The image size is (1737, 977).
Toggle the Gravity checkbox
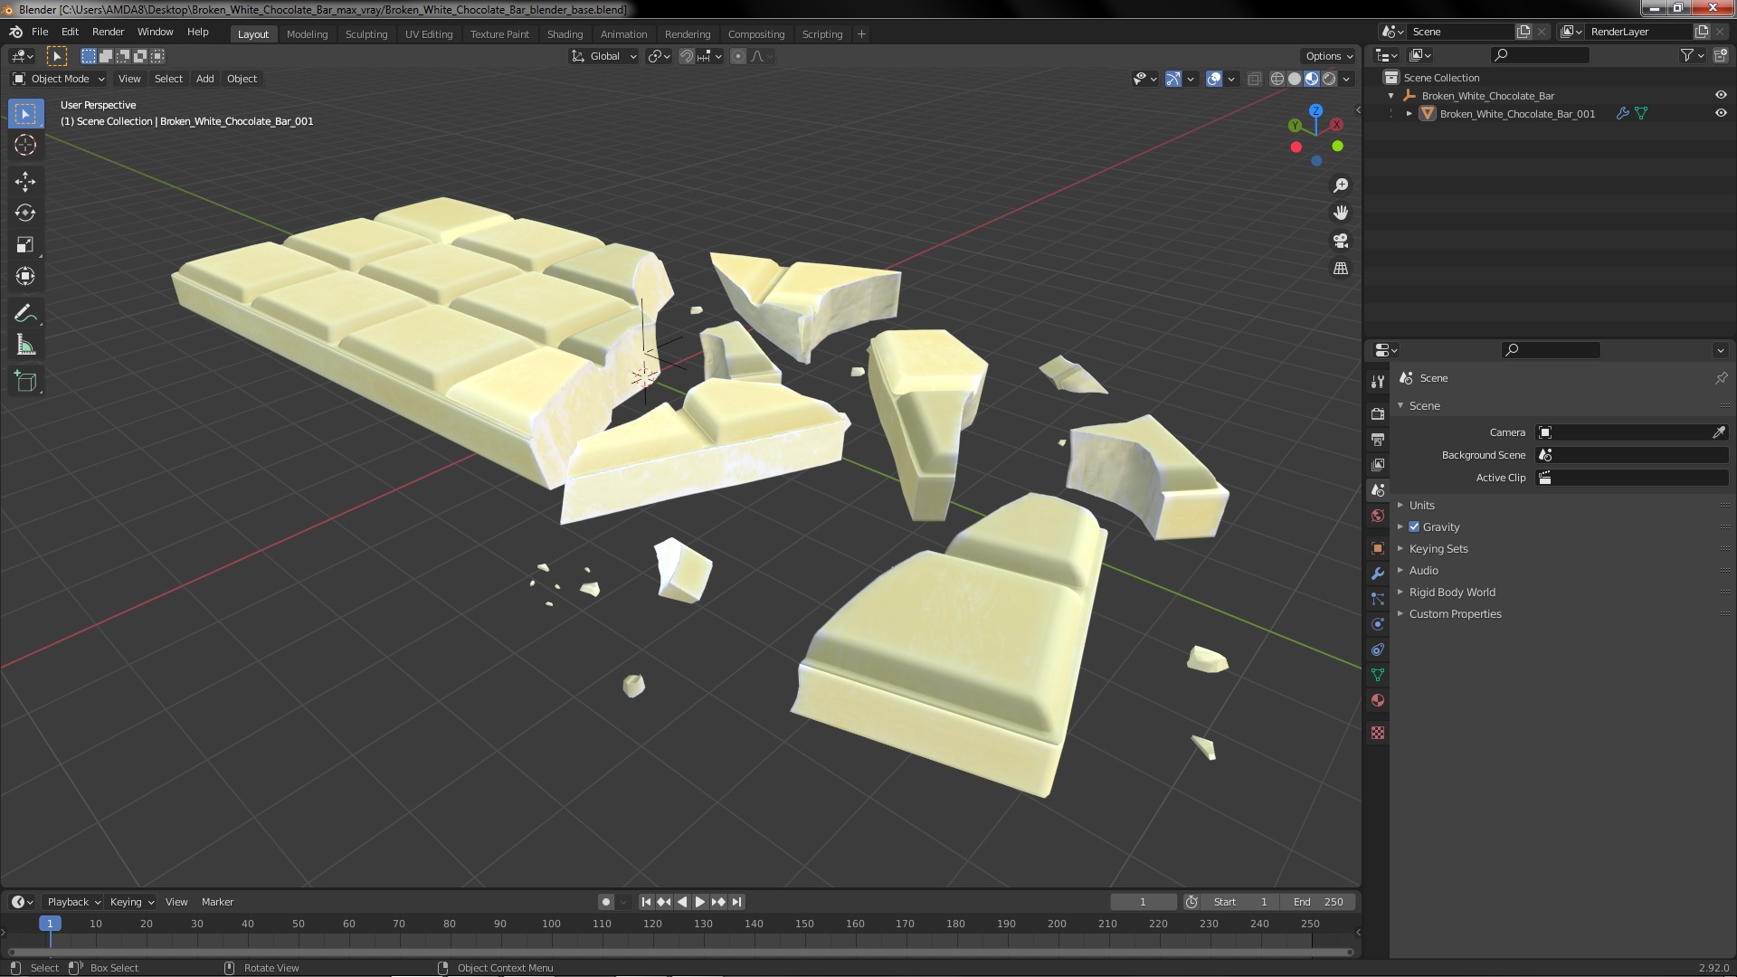click(x=1414, y=526)
